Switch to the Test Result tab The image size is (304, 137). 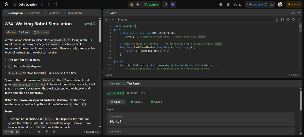click(x=132, y=83)
